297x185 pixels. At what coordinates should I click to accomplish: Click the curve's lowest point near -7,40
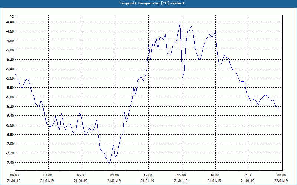tap(110, 163)
